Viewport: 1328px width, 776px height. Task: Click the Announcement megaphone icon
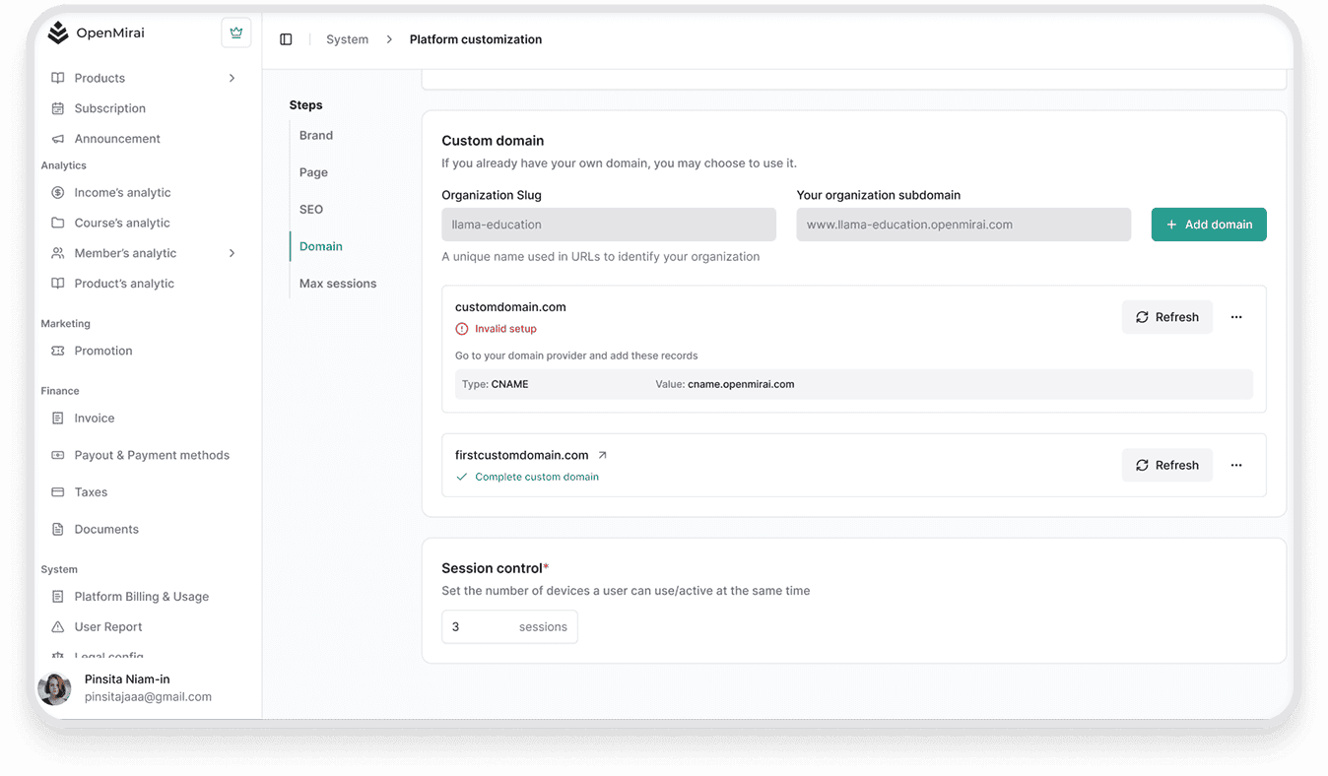point(58,139)
